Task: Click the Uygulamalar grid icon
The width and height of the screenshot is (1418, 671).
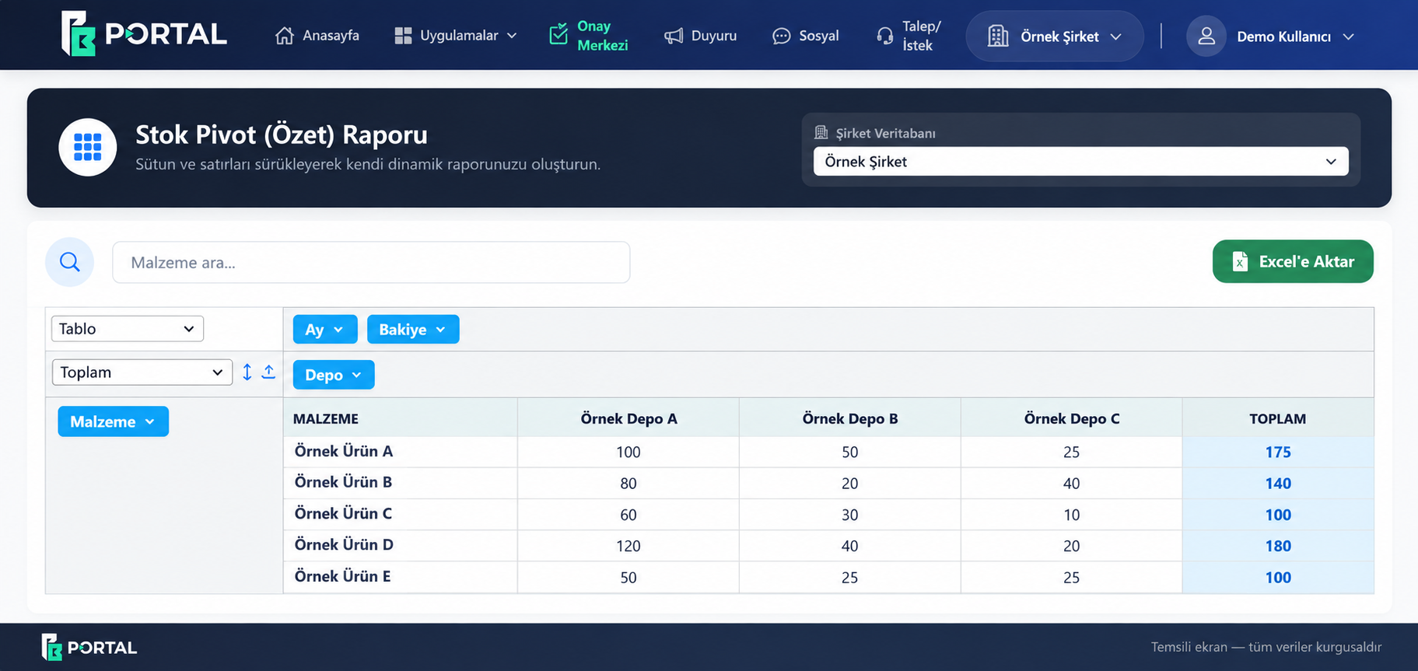Action: tap(403, 36)
